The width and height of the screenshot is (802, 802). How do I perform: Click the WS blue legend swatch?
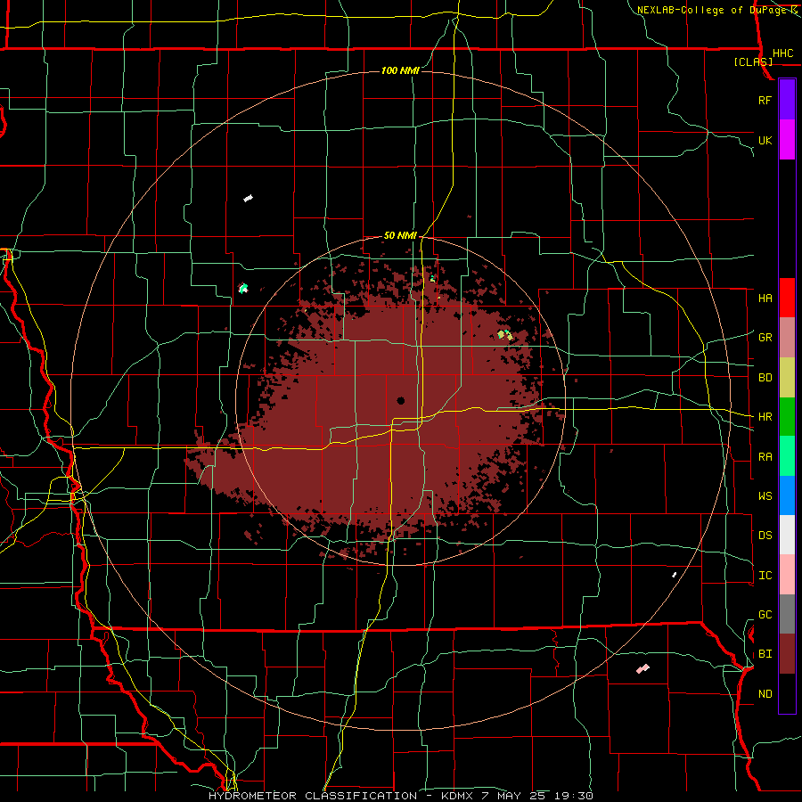click(787, 495)
